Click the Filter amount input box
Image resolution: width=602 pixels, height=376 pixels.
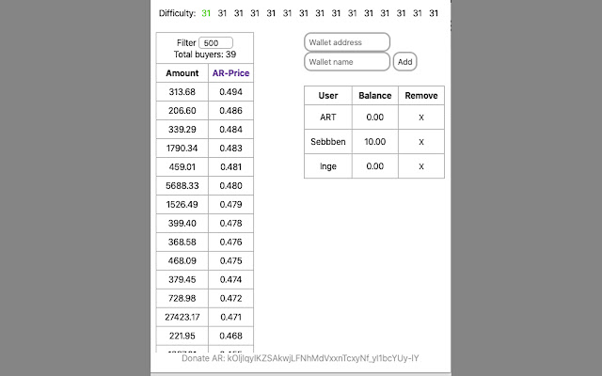(x=216, y=43)
